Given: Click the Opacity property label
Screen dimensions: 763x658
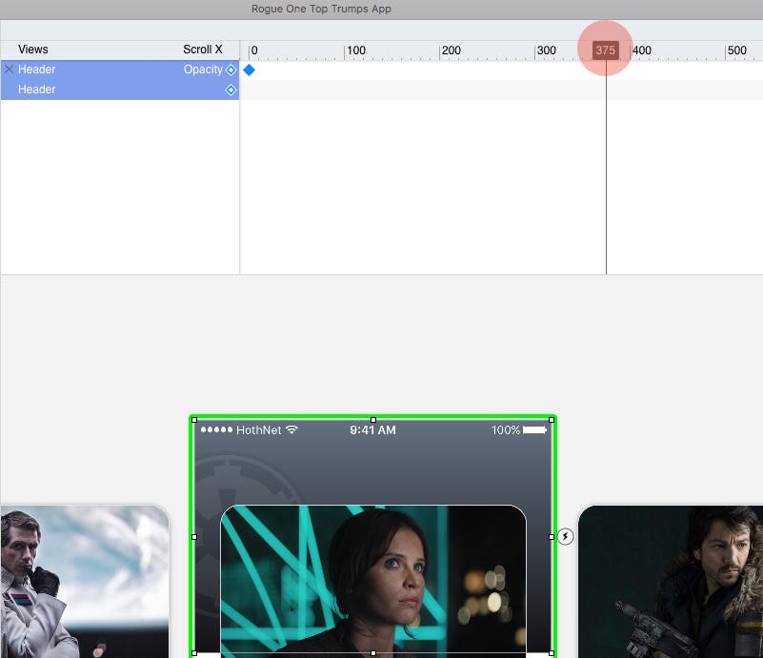Looking at the screenshot, I should (x=203, y=70).
